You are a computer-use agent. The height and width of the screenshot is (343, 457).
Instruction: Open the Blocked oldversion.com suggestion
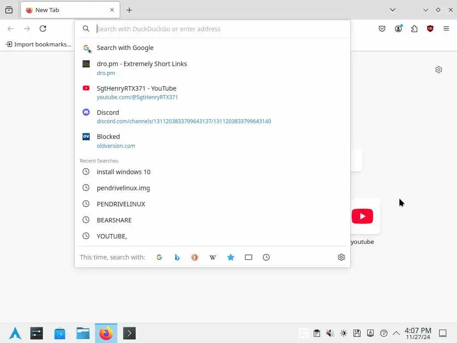(212, 141)
